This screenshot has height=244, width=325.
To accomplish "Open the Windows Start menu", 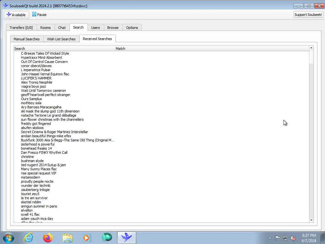I will [x=9, y=238].
